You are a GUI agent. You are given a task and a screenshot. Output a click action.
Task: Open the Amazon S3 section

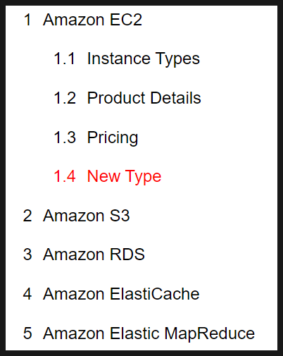pos(87,216)
